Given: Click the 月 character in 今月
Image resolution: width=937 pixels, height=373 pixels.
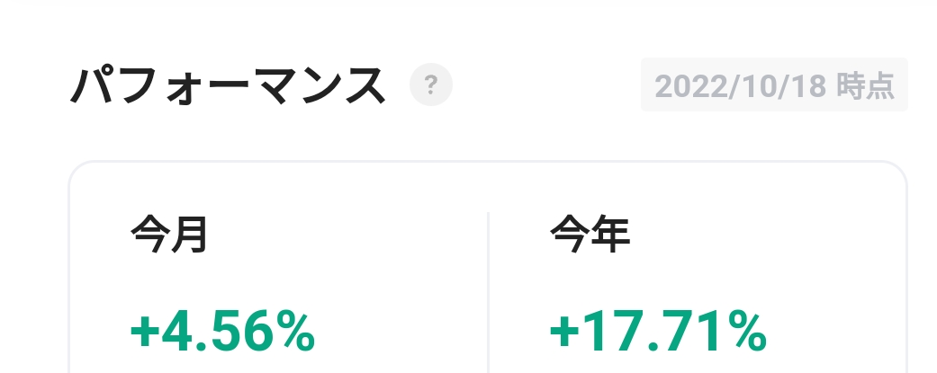Looking at the screenshot, I should [189, 235].
